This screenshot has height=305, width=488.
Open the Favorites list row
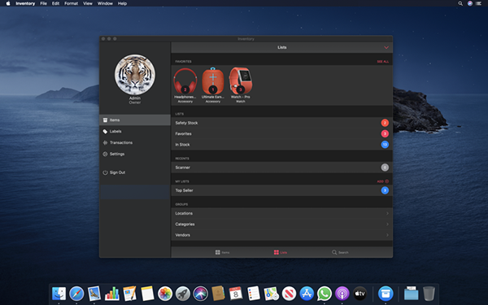(281, 134)
